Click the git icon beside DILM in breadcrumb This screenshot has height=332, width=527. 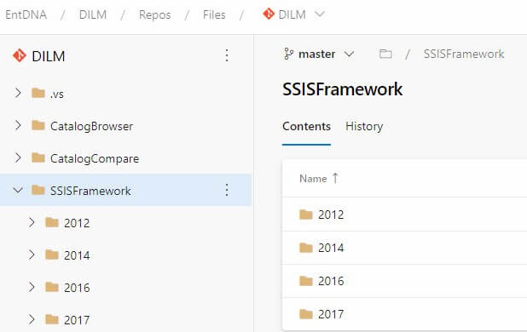tap(269, 14)
